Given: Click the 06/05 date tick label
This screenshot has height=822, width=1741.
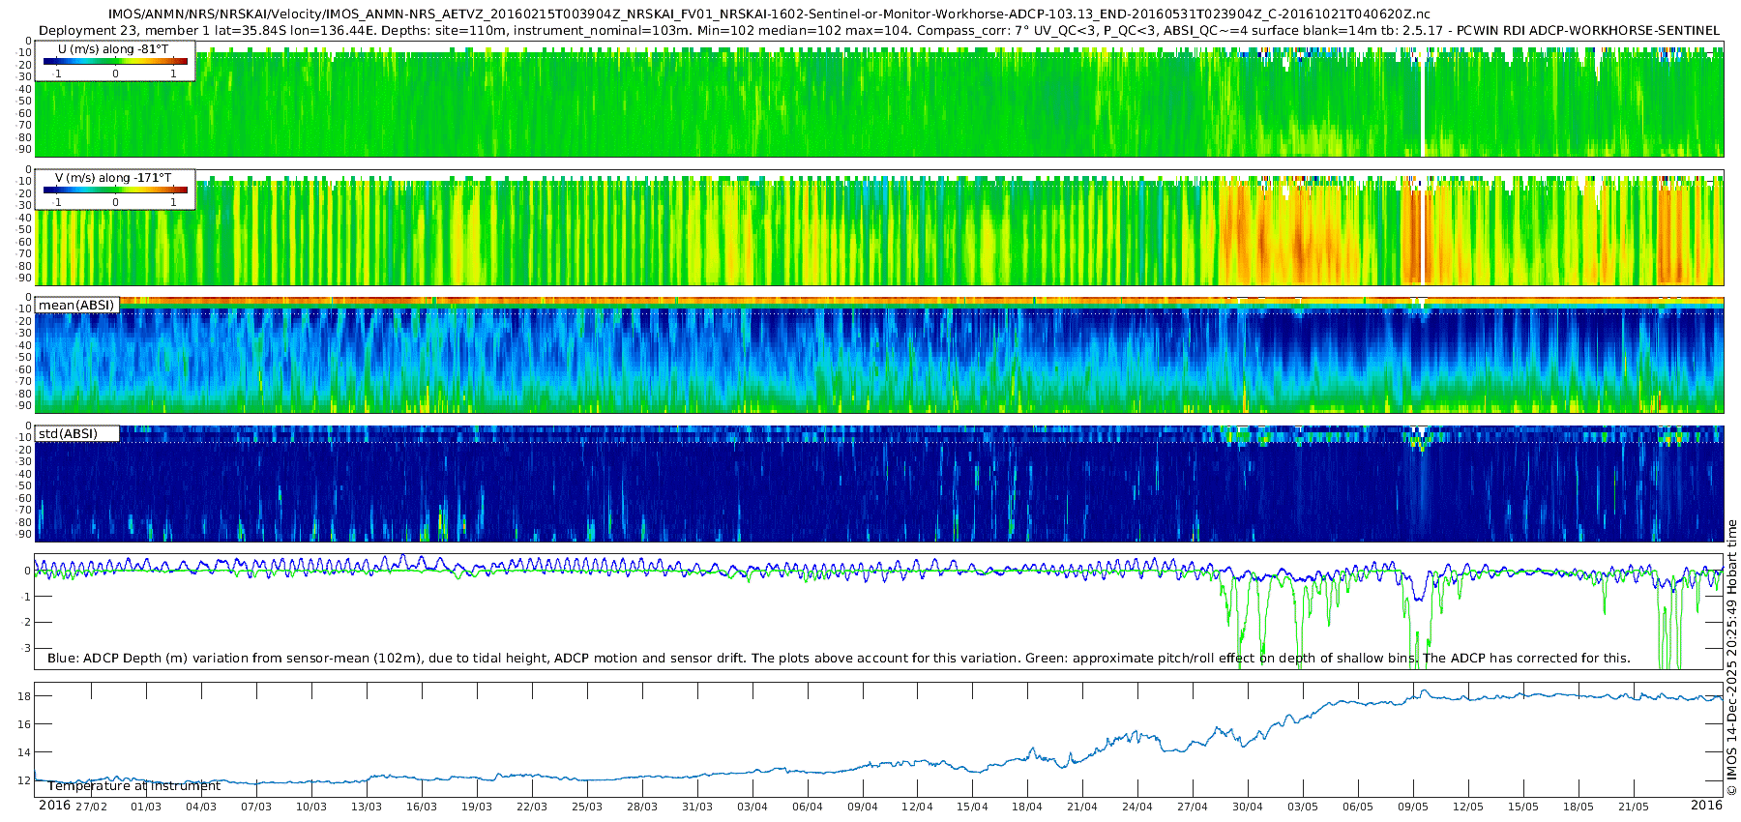Looking at the screenshot, I should pyautogui.click(x=1358, y=807).
